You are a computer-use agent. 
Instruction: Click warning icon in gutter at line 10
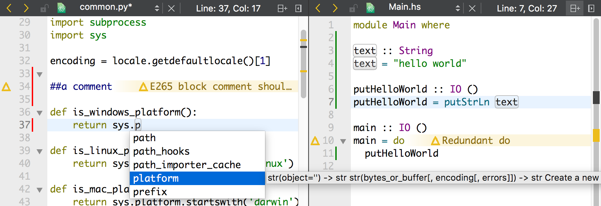tap(315, 140)
